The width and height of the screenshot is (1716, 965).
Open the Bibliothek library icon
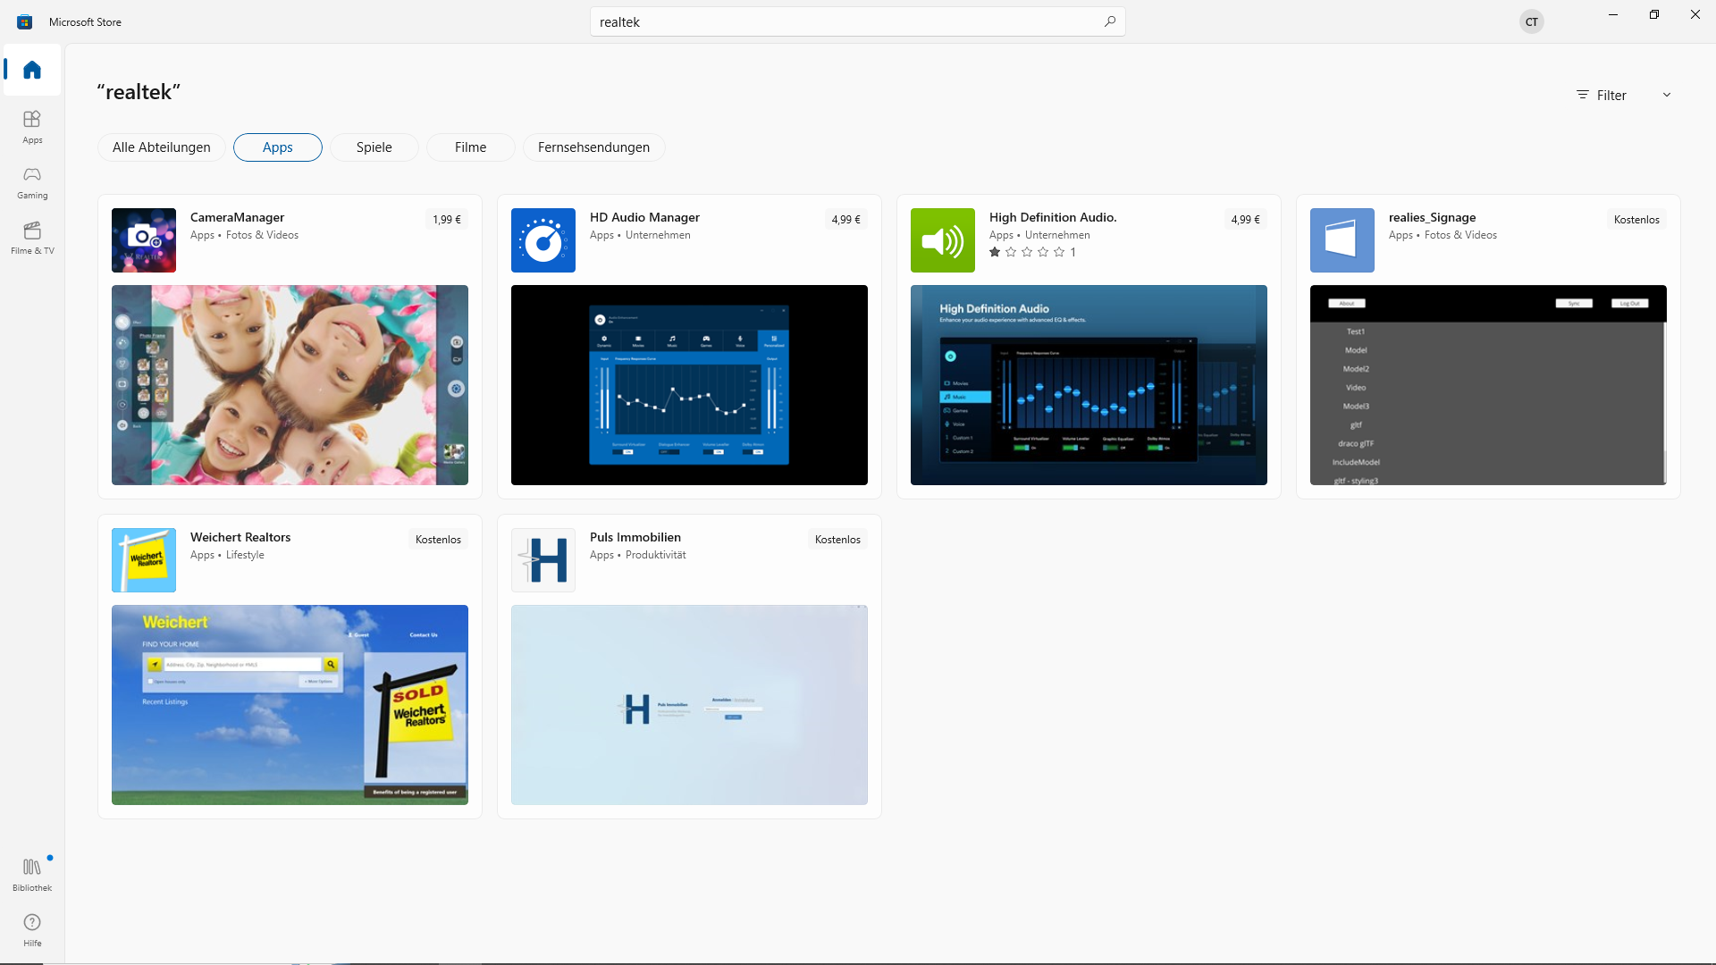pyautogui.click(x=32, y=873)
